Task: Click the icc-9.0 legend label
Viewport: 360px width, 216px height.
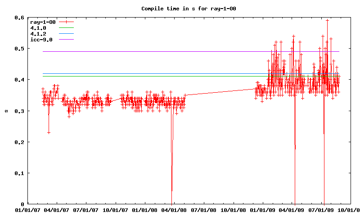Action: coord(41,40)
